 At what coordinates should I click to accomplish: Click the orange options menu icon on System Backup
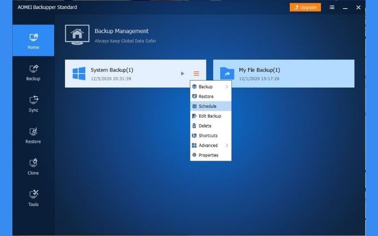click(x=197, y=74)
